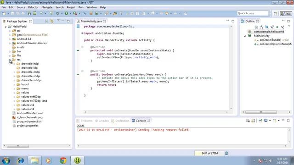Click the green Run button in toolbar
This screenshot has height=165, width=294.
click(x=66, y=13)
